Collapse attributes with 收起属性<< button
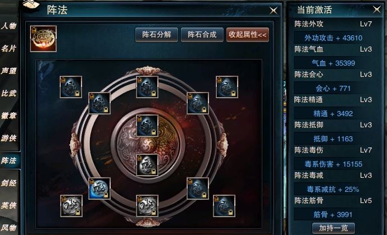Image resolution: width=387 pixels, height=235 pixels. coord(248,35)
